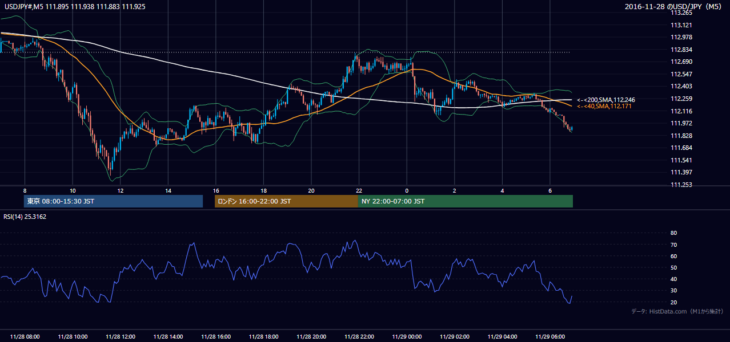Click price axis value 112.547
The image size is (730, 342).
(x=681, y=74)
